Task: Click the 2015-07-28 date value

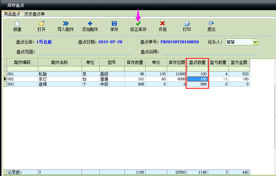Action: tap(110, 42)
